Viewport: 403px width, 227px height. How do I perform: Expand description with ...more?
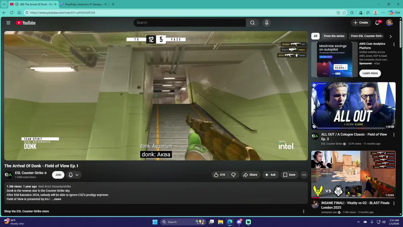click(57, 199)
